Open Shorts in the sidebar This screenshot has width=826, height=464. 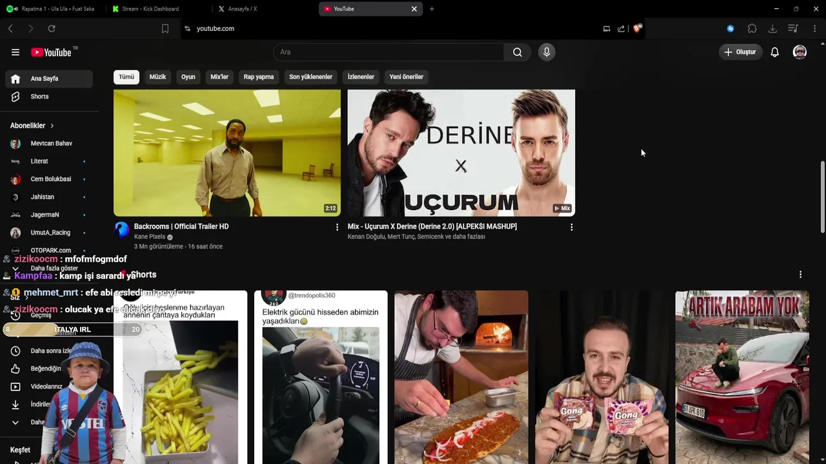(x=49, y=97)
